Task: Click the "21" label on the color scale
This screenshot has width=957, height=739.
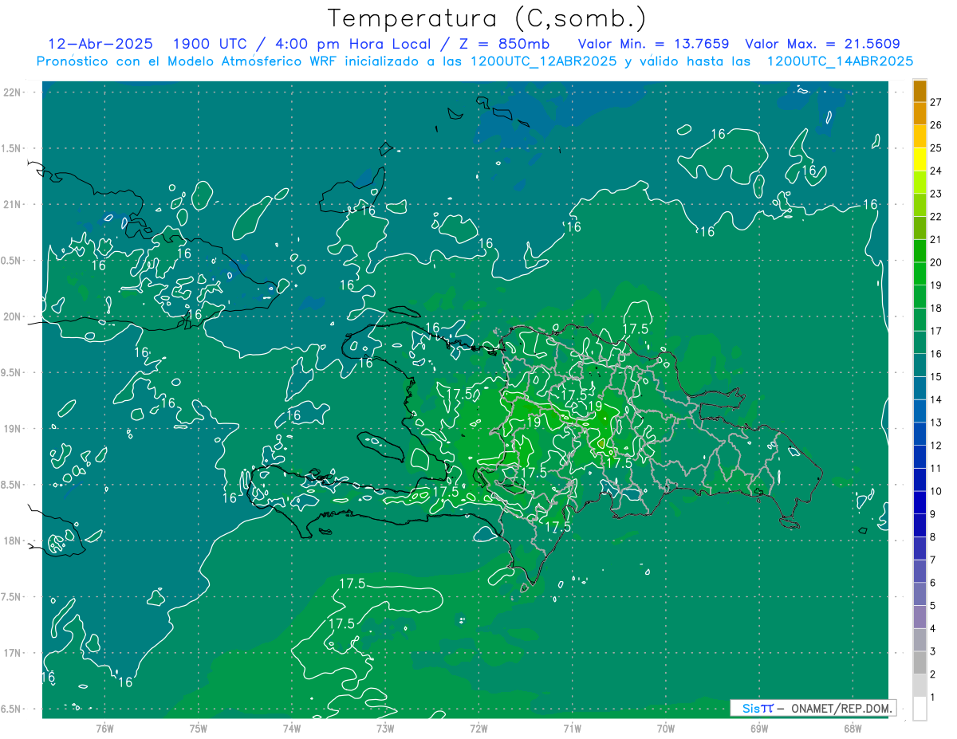Action: tap(936, 239)
